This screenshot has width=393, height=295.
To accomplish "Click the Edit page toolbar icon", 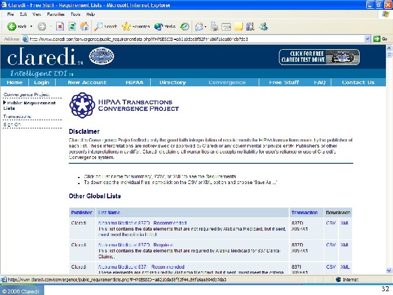I will click(x=227, y=26).
